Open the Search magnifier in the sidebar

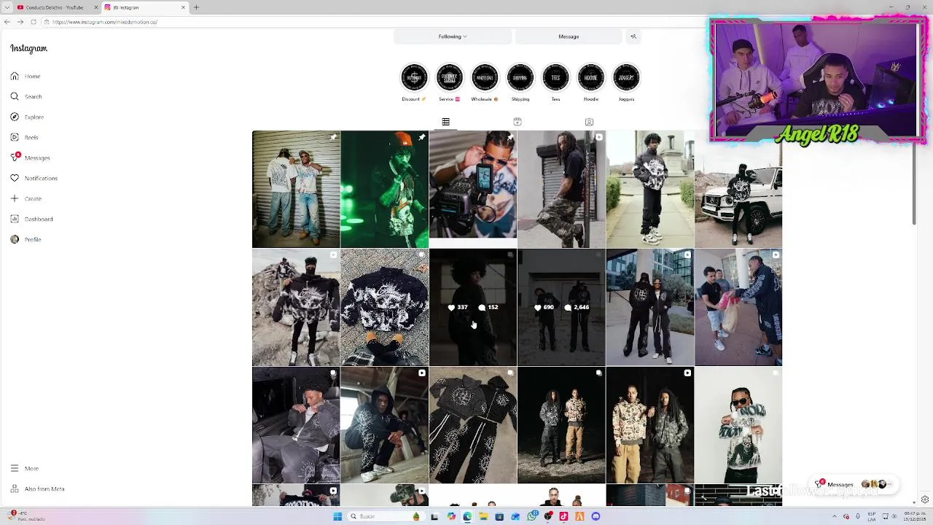tap(15, 96)
